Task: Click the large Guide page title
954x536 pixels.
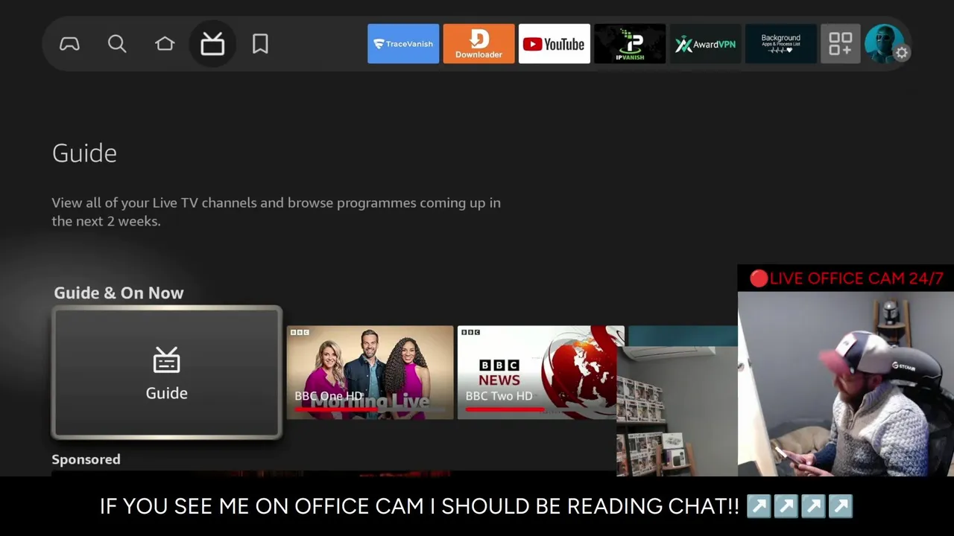Action: (x=84, y=153)
